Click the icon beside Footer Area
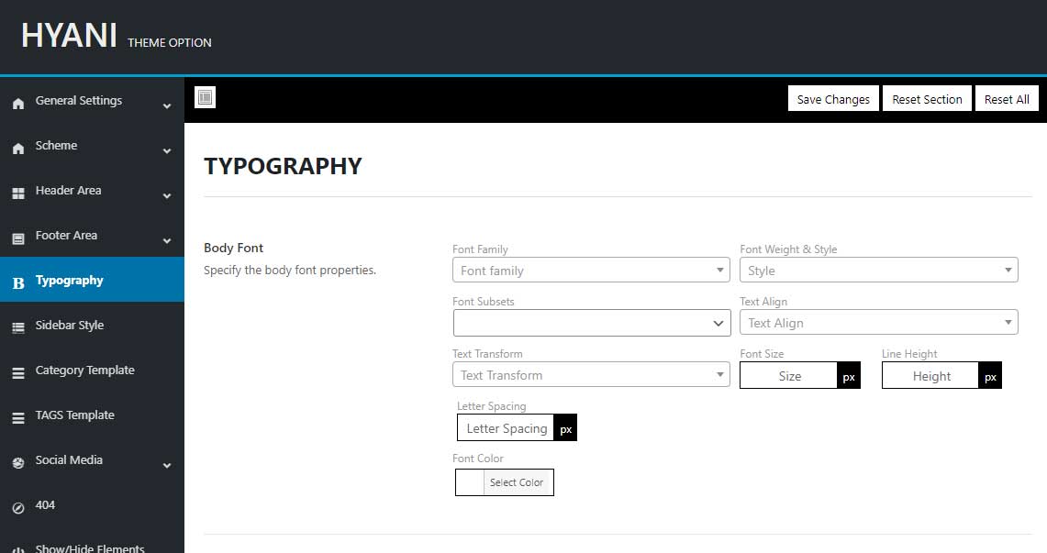This screenshot has height=553, width=1047. click(x=18, y=238)
